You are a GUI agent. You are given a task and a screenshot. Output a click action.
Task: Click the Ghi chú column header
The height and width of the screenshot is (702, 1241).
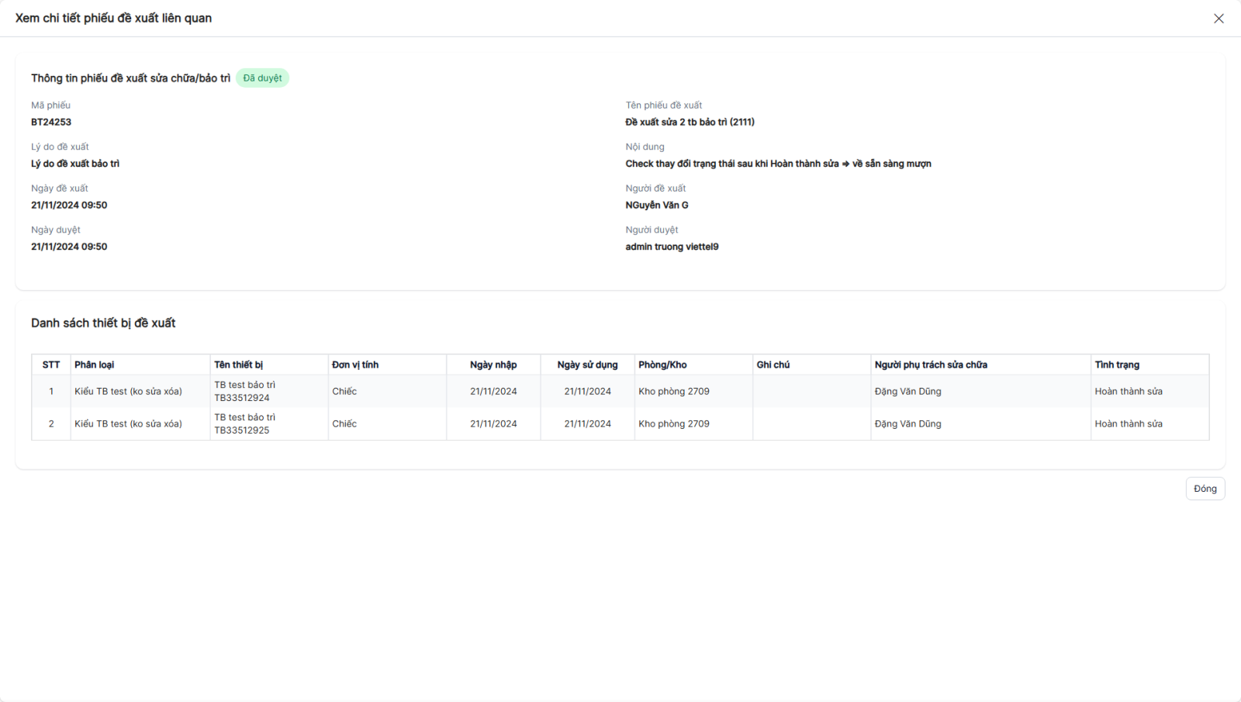pyautogui.click(x=773, y=365)
